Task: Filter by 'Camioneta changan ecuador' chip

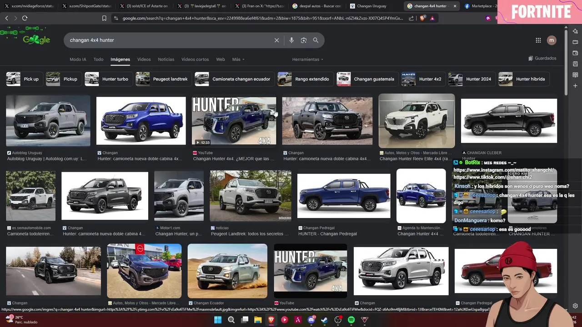Action: tap(235, 79)
